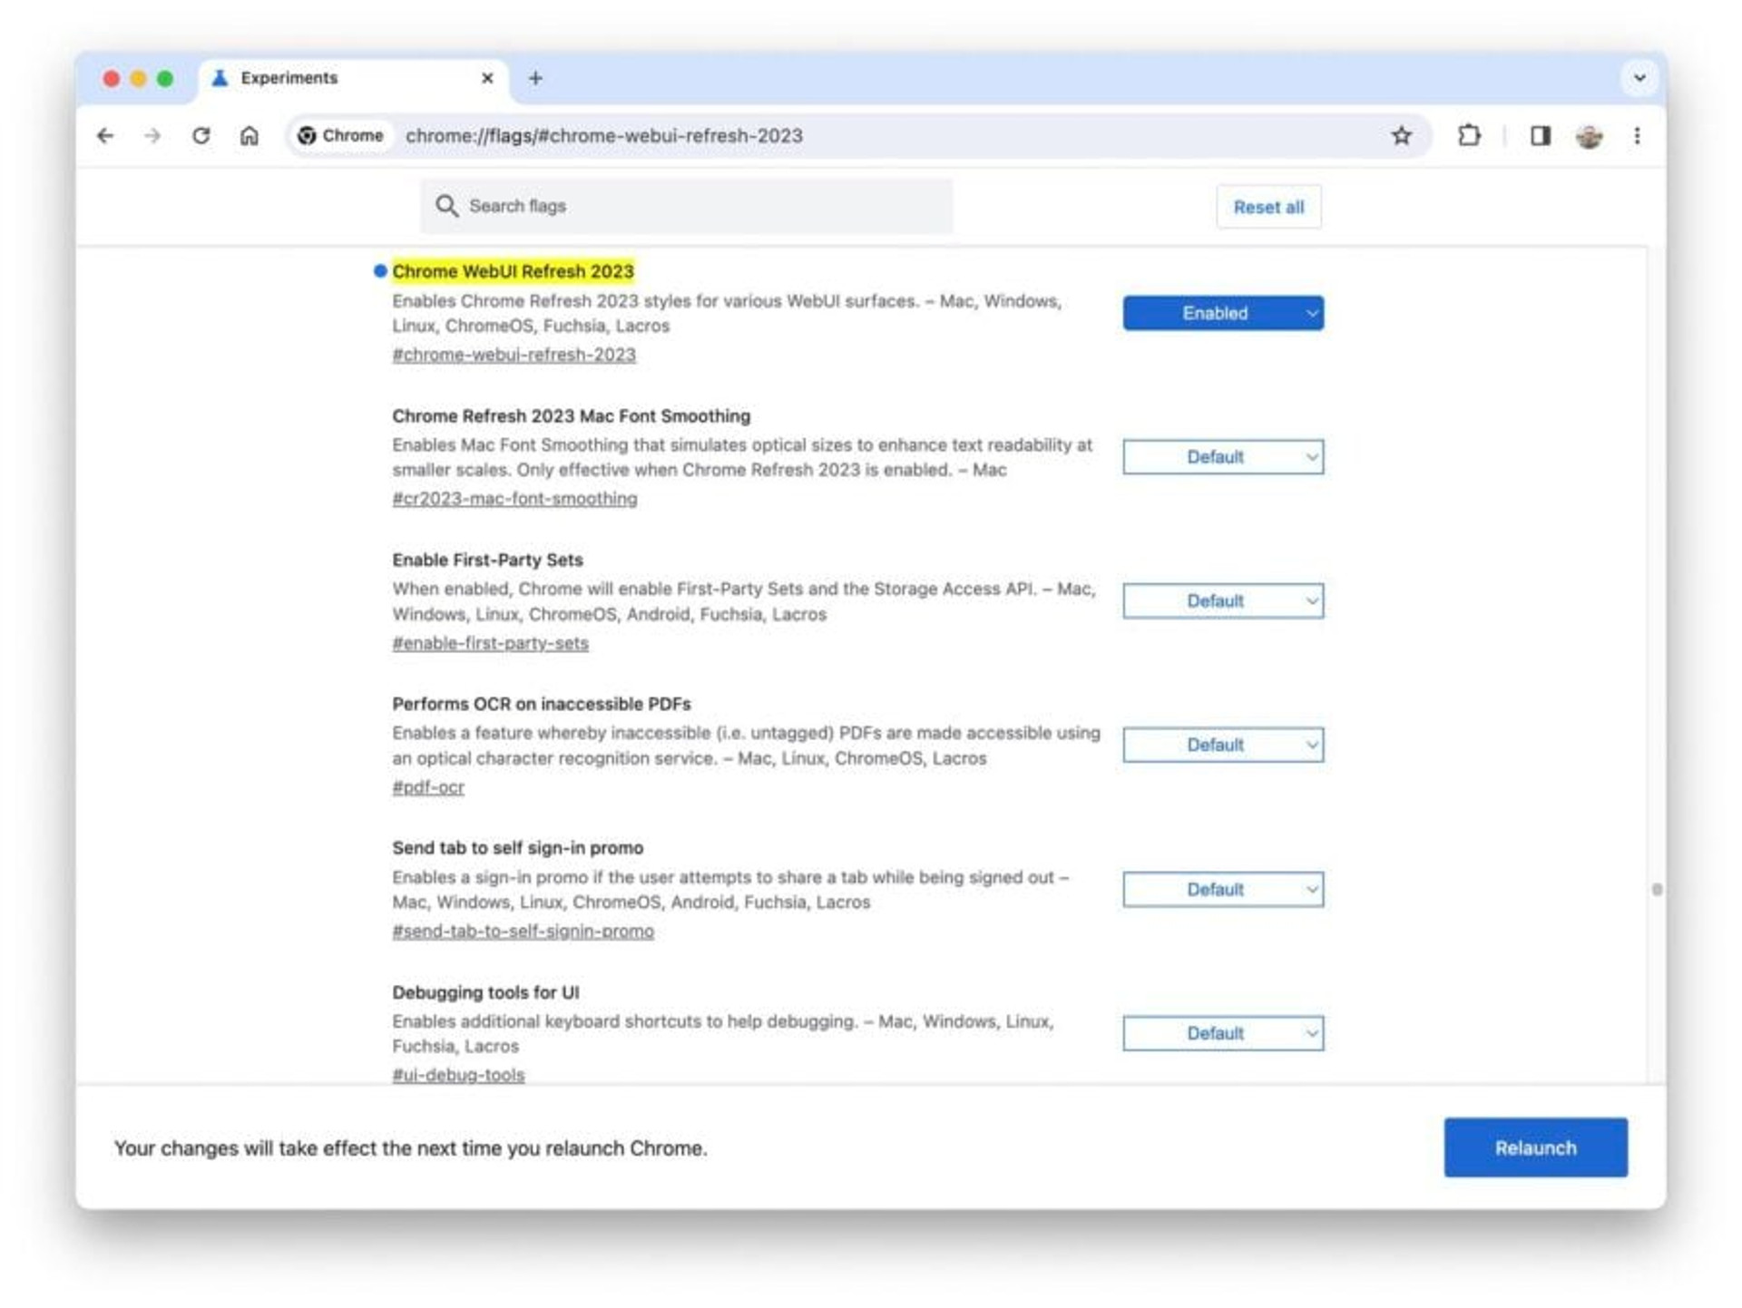
Task: Click the magnifier icon in Search flags
Action: [446, 206]
